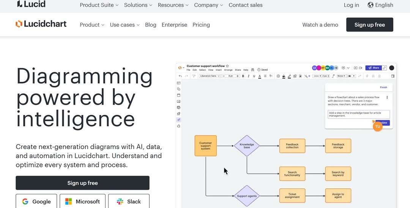
Task: Open the text color picker
Action: 260,76
